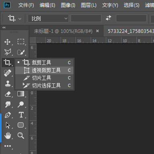Viewport: 154px width, 154px height.
Task: Collapse the toolbar using double-arrow button
Action: pos(4,28)
